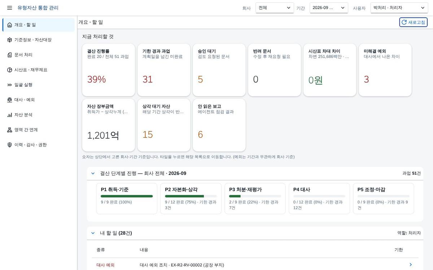
Task: Open the 결산 진행률 39% tile
Action: point(109,70)
